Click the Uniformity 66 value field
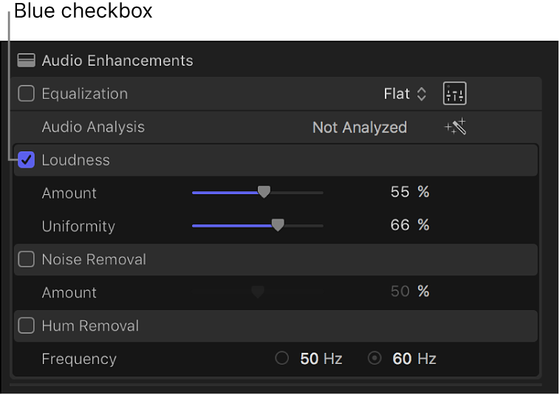Image resolution: width=560 pixels, height=395 pixels. tap(400, 226)
